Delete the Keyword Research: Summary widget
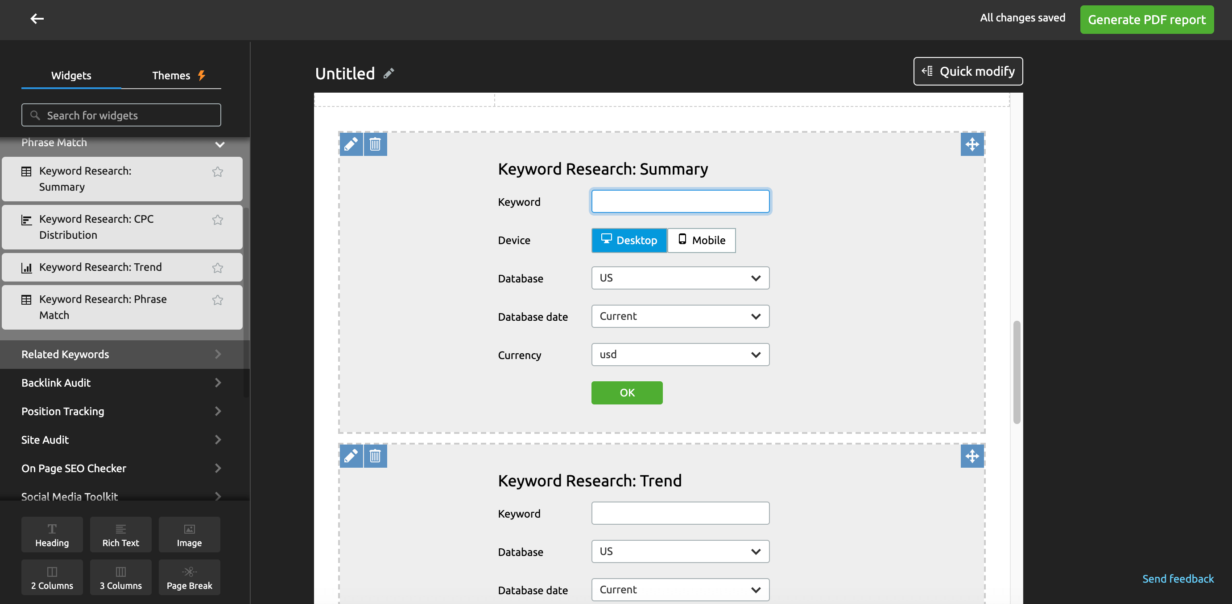 point(375,144)
